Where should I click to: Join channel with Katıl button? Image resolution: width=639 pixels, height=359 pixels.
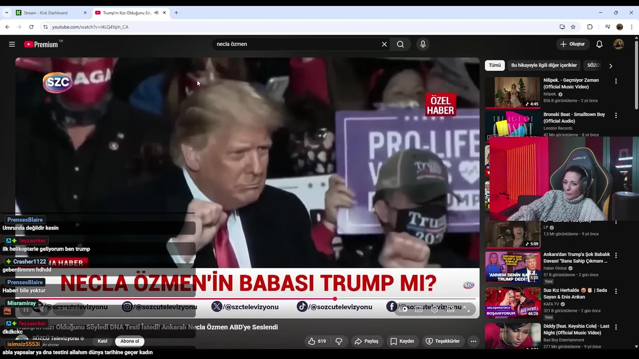coord(102,342)
